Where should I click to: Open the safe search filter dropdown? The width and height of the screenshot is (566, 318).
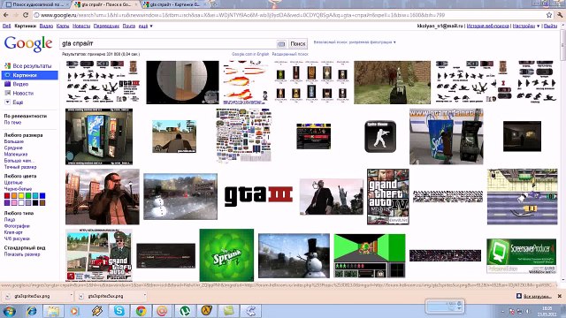pos(355,42)
